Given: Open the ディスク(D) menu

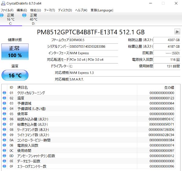Looking at the screenshot, I should (x=65, y=10).
